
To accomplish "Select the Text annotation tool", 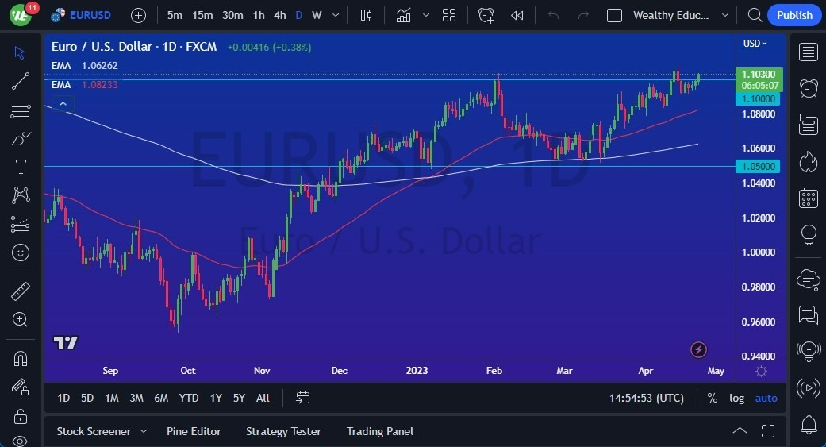I will click(20, 167).
